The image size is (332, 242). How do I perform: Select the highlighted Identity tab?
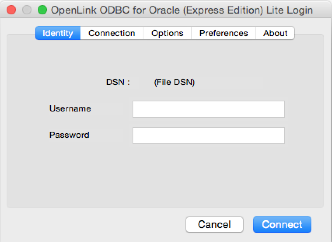tap(58, 33)
